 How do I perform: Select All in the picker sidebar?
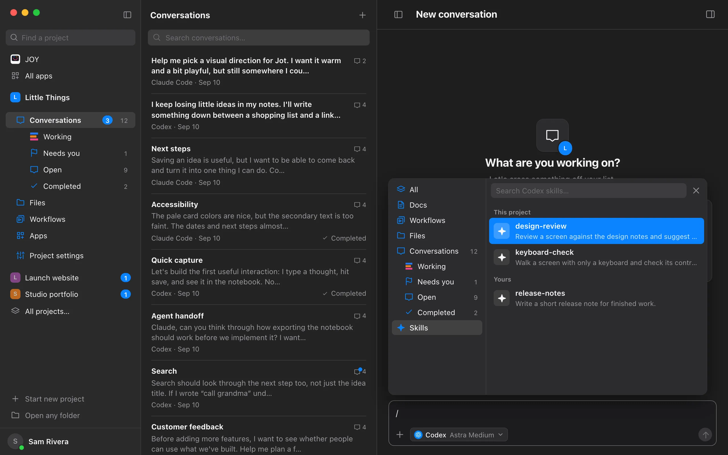437,189
